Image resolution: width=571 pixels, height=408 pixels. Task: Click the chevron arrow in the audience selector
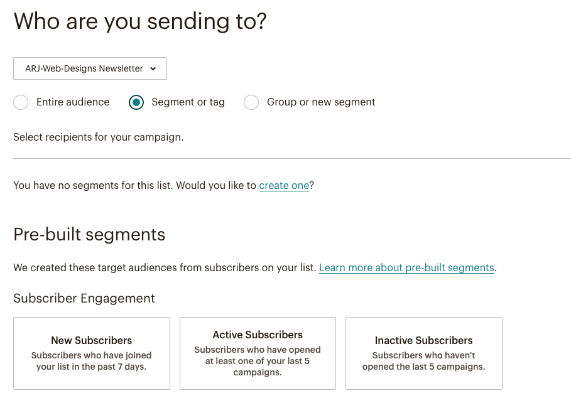pyautogui.click(x=153, y=69)
